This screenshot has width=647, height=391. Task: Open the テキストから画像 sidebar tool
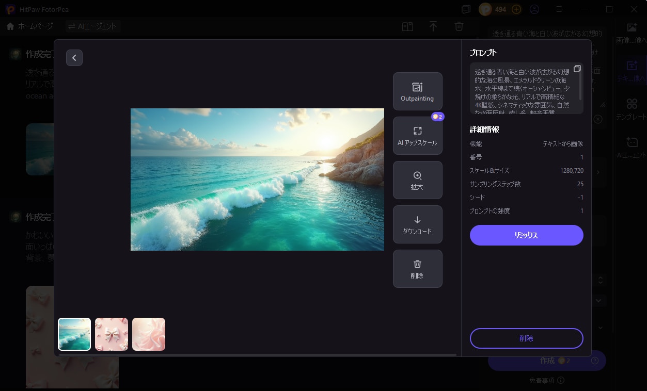pos(632,71)
